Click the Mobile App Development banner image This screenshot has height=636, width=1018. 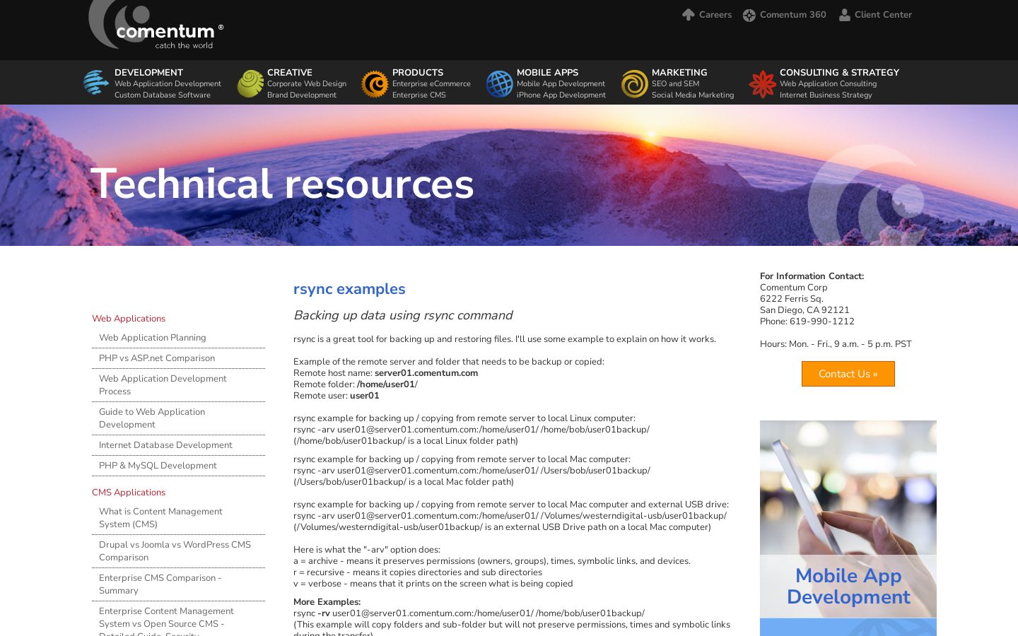(x=848, y=528)
